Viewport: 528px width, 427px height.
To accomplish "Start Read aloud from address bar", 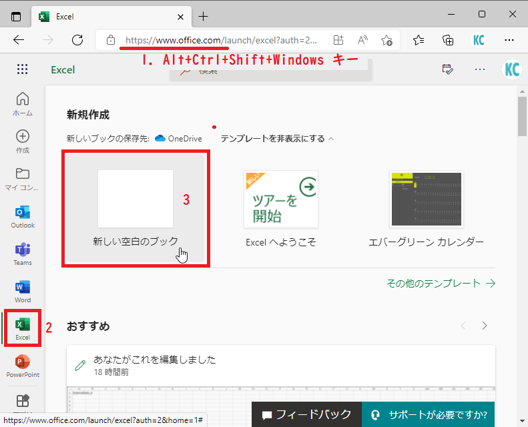I will [x=362, y=40].
